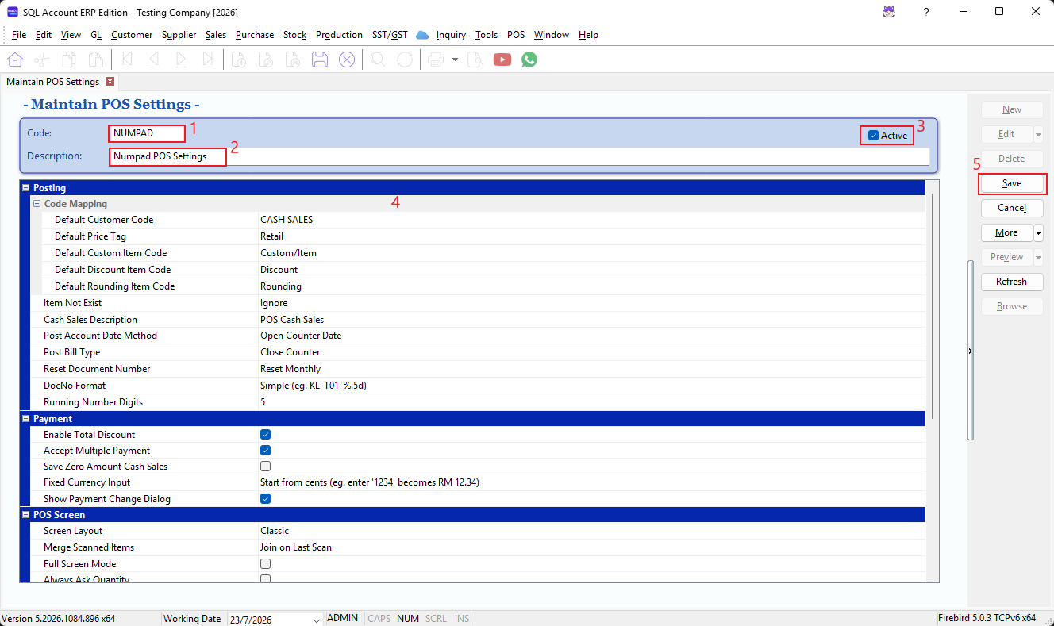Open the printer dropdown arrow in toolbar
The height and width of the screenshot is (626, 1054).
[455, 60]
